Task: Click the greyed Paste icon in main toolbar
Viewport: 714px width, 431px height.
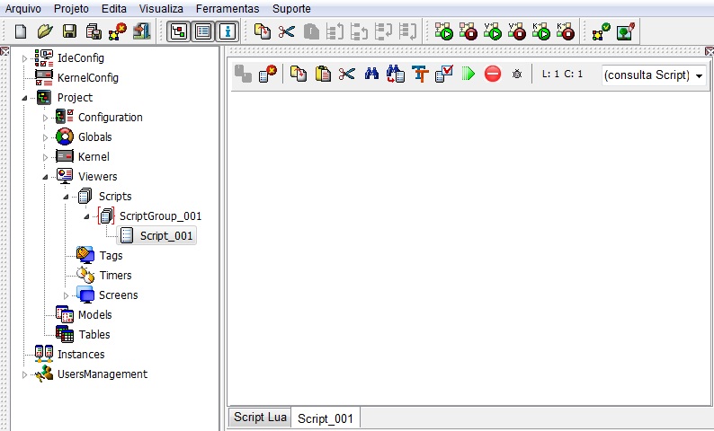Action: tap(311, 31)
